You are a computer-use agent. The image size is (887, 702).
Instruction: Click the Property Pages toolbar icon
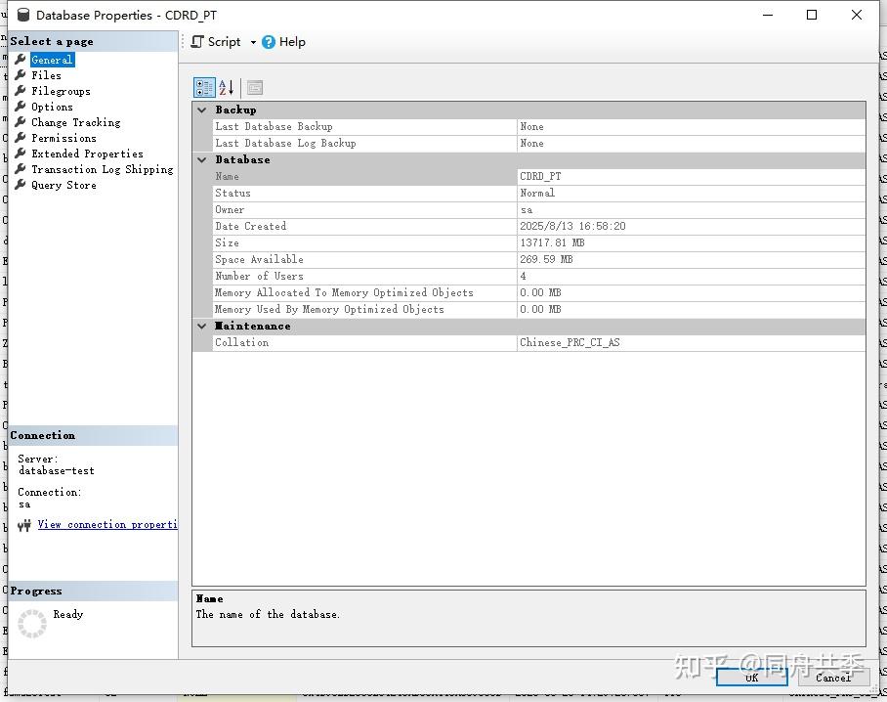point(255,88)
